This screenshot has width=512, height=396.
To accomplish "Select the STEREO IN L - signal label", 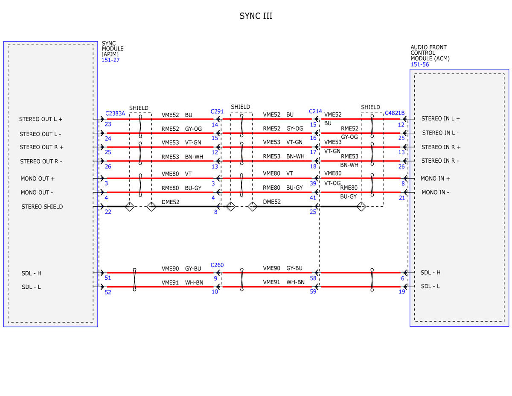I will click(x=441, y=133).
